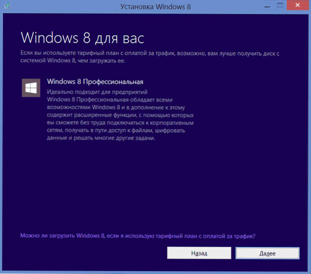Select the Windows 8 Профессиональная heading
Screen dimensions: 311x274
coord(95,82)
